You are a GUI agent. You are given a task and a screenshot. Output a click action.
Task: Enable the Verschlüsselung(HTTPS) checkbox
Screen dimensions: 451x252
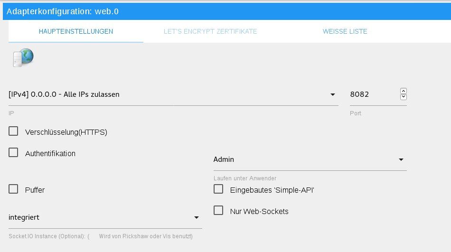point(13,131)
